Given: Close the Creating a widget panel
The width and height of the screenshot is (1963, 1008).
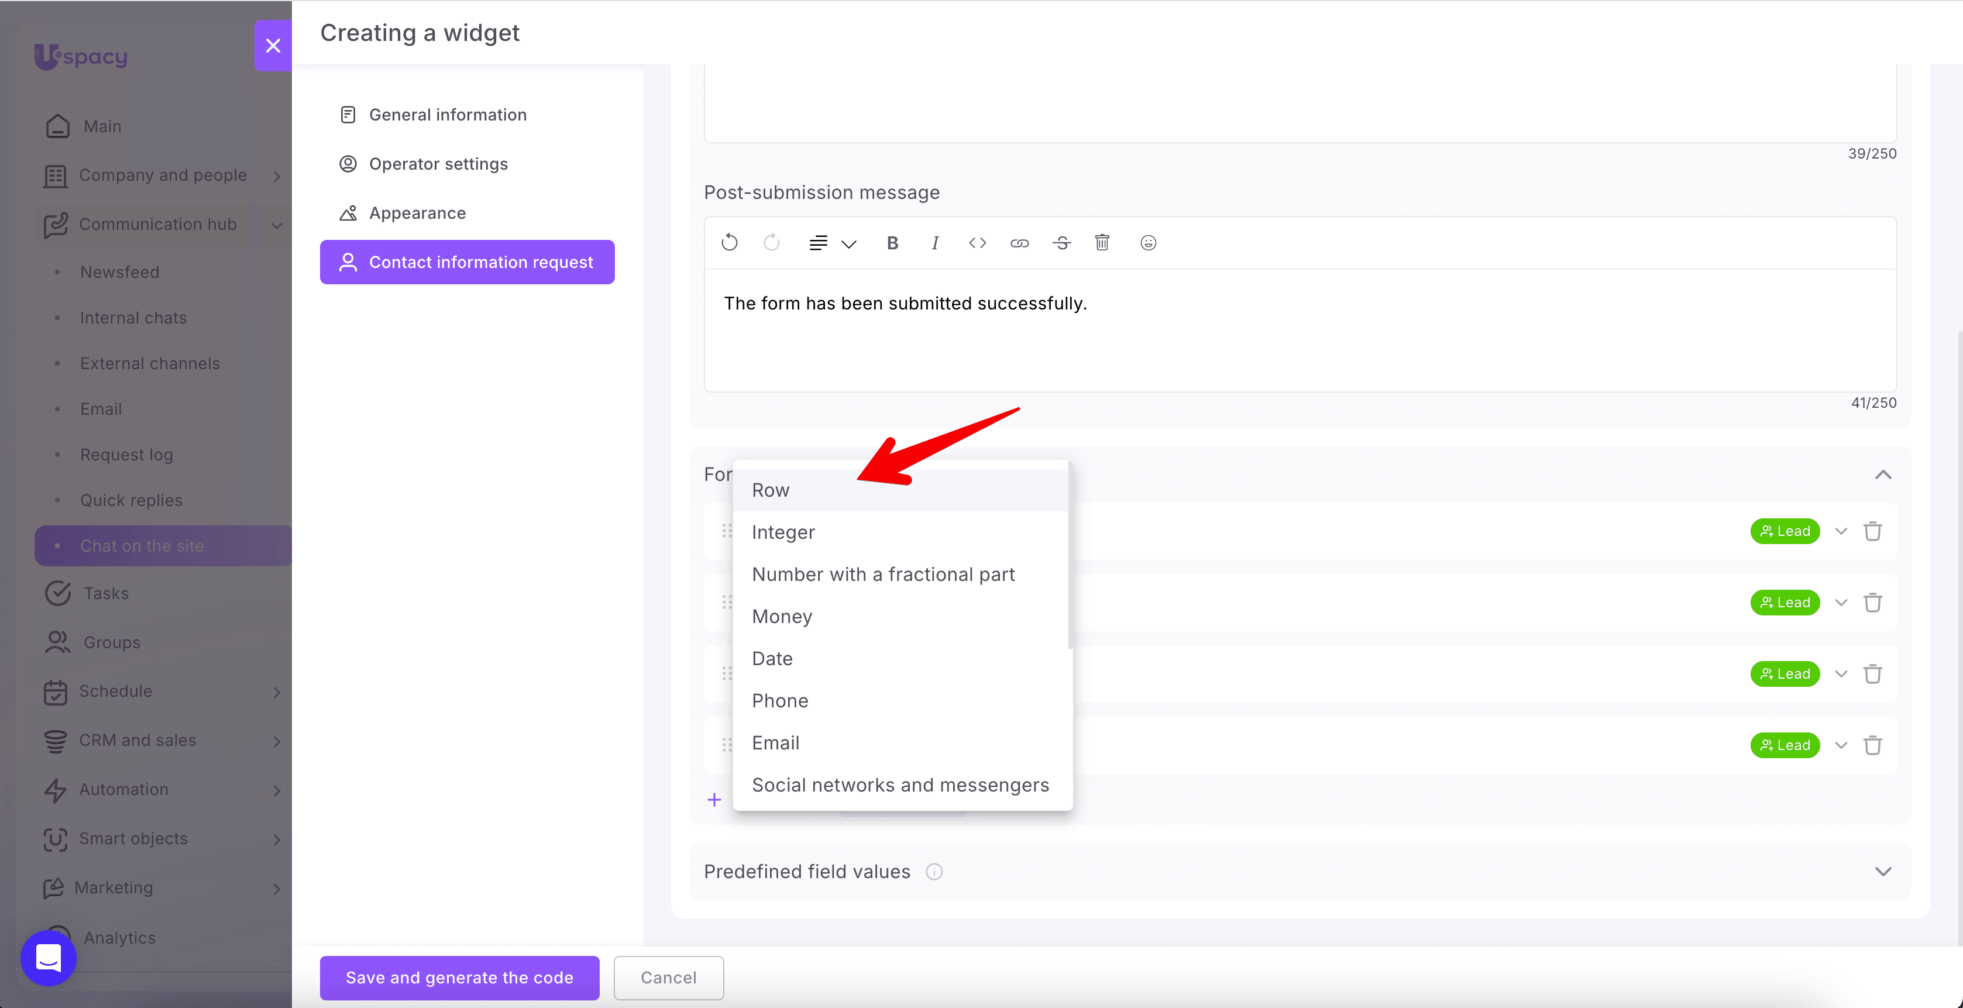Looking at the screenshot, I should pos(273,46).
